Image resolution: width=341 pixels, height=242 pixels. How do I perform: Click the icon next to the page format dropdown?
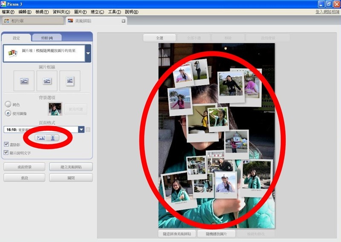88,129
